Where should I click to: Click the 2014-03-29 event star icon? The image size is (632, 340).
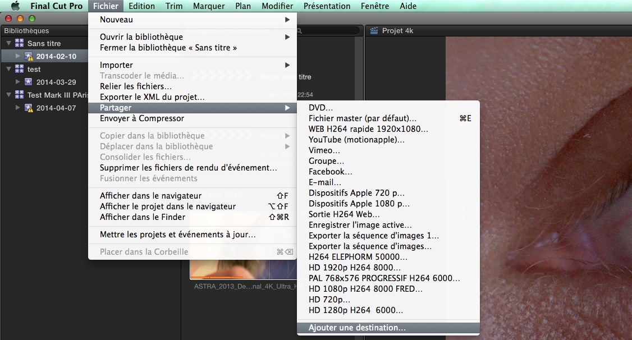point(29,82)
